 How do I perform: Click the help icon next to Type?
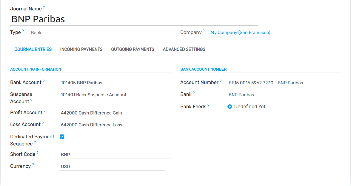23,31
